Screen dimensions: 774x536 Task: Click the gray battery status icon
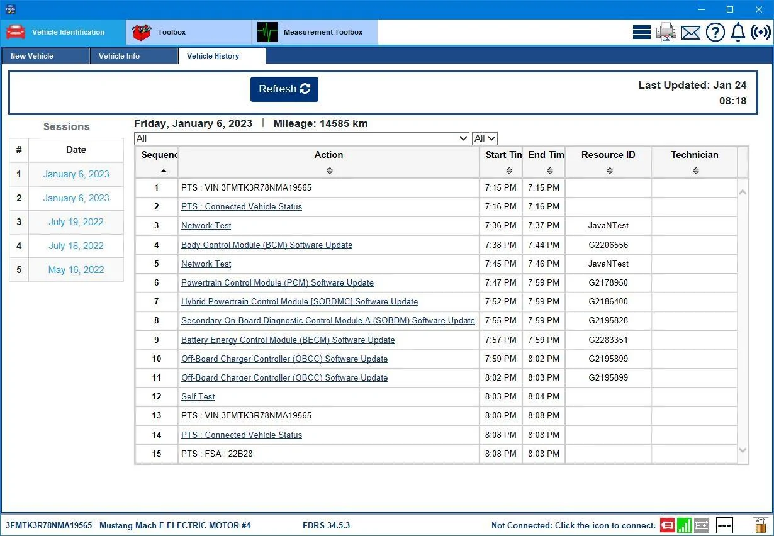(702, 525)
